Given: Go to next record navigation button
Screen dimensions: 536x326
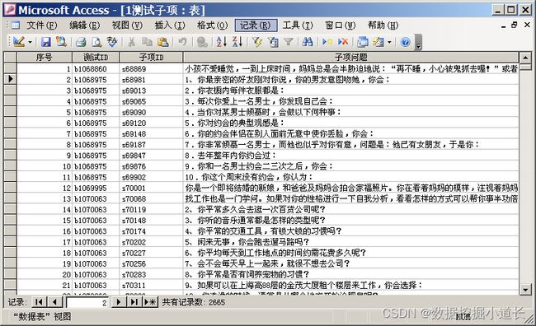Looking at the screenshot, I should click(118, 302).
